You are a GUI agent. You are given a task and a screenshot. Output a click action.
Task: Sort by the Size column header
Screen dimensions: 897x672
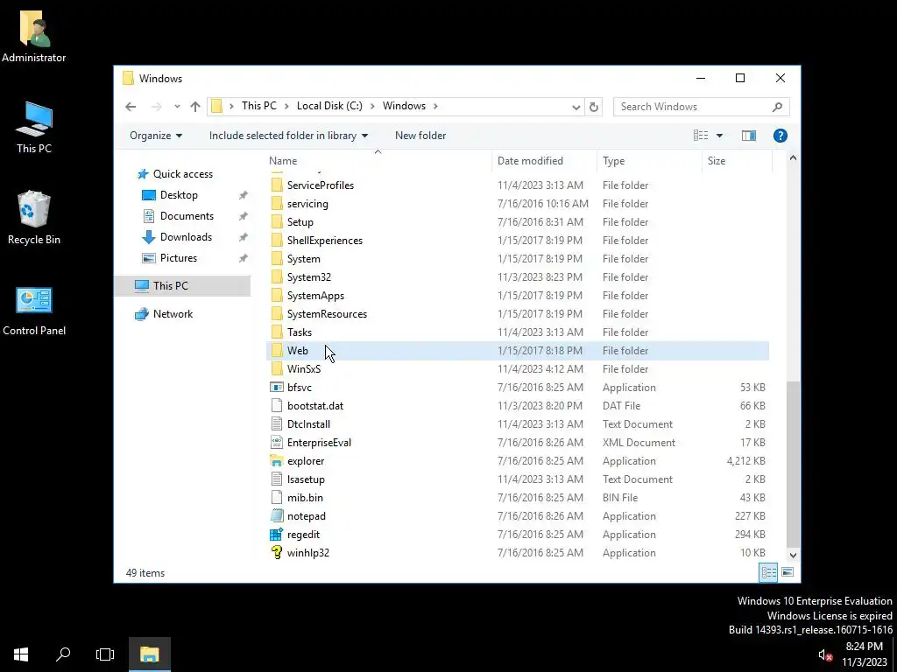tap(737, 161)
